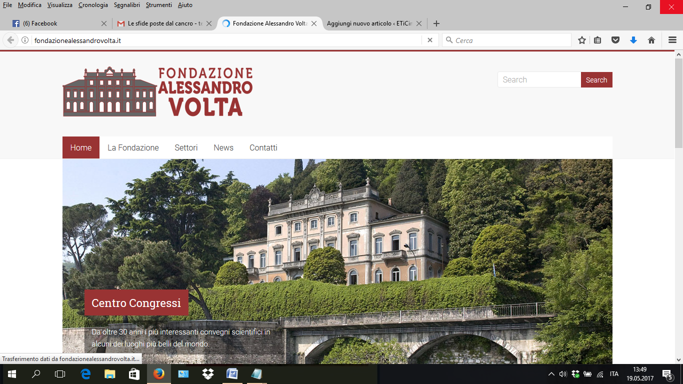Open the Firefox hamburger menu
The height and width of the screenshot is (384, 683).
pos(672,40)
